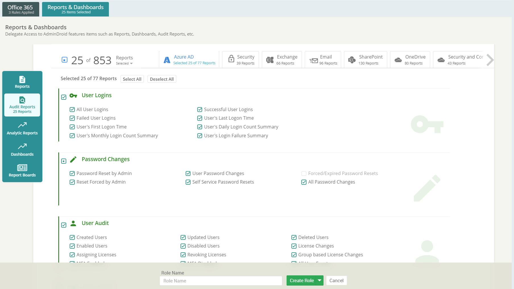Uncheck the Deleted Users report
This screenshot has width=514, height=289.
click(x=294, y=237)
